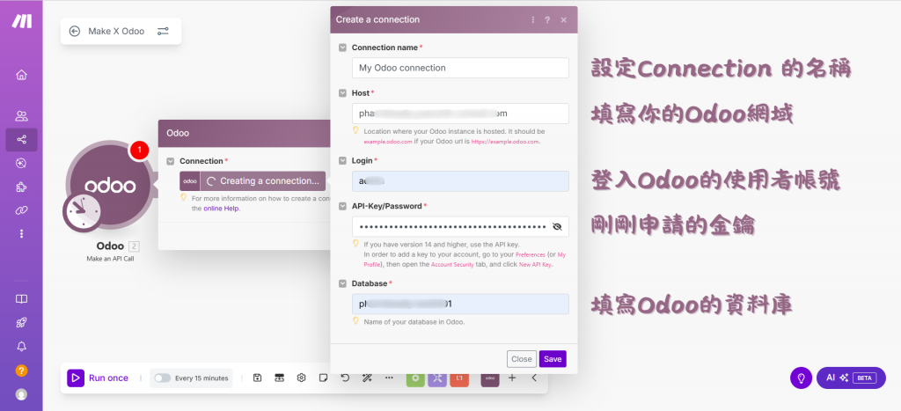901x411 pixels.
Task: Open the bottom toolbar ellipsis menu
Action: [x=389, y=378]
